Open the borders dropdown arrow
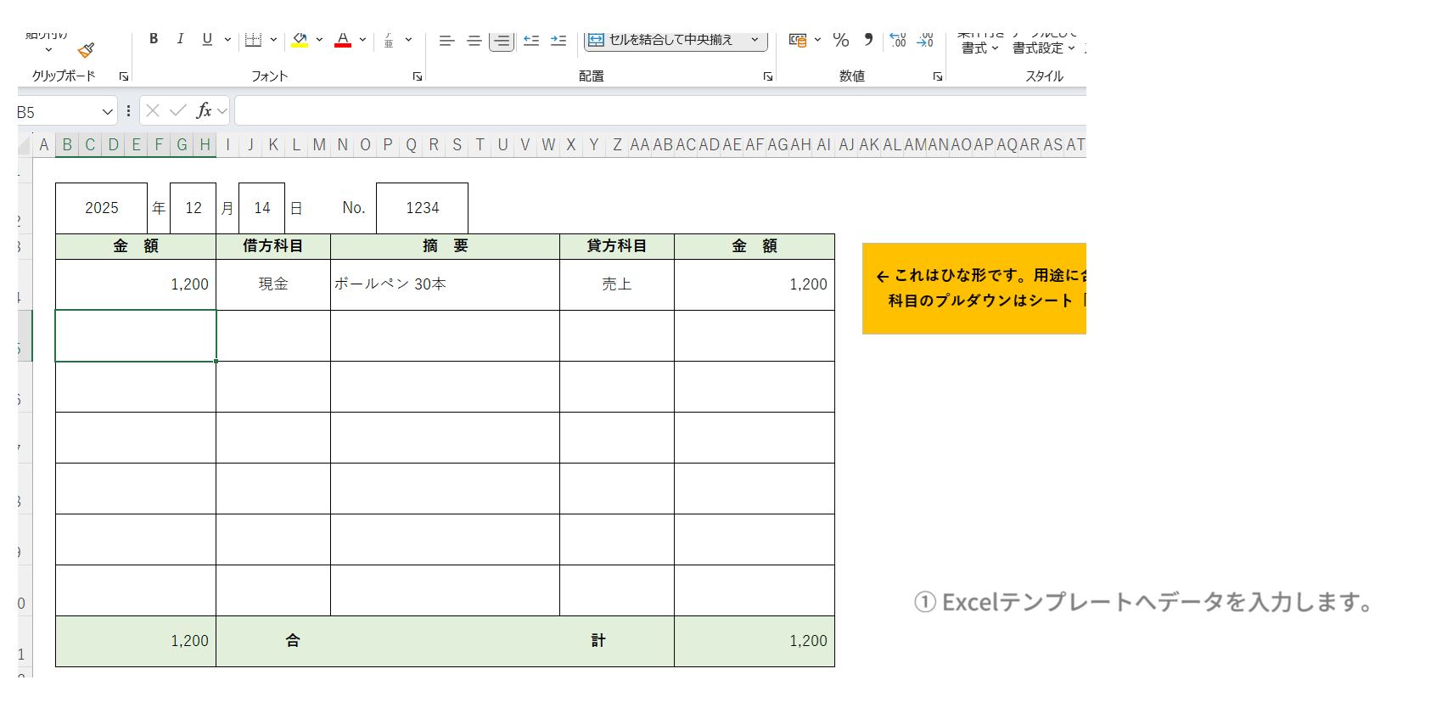This screenshot has width=1436, height=708. point(273,39)
